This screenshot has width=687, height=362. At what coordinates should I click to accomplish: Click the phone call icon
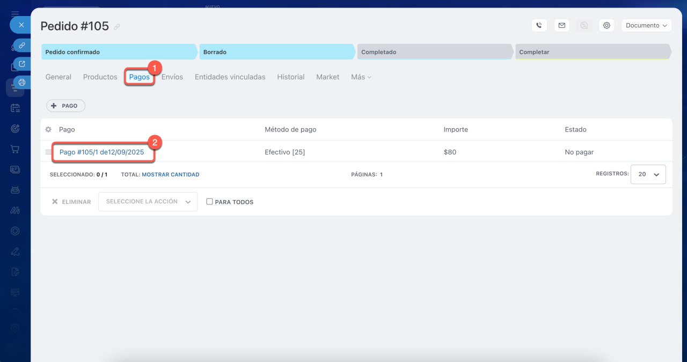tap(539, 25)
